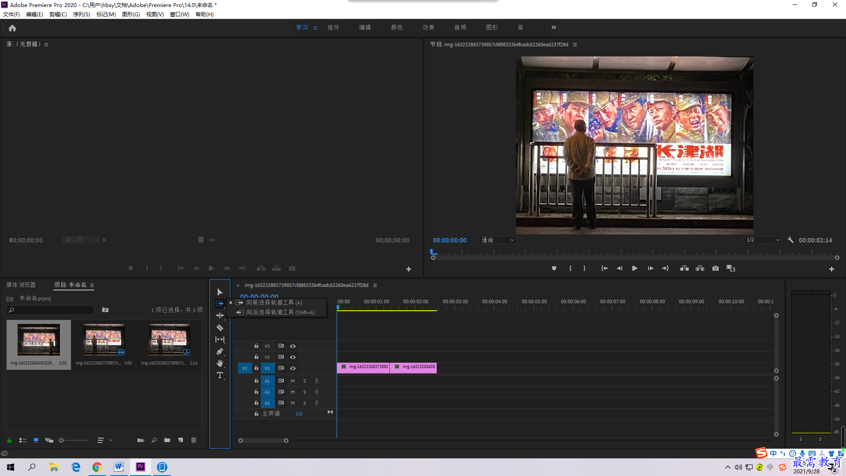The image size is (846, 476).
Task: Toggle V1 track output eye
Action: pyautogui.click(x=293, y=368)
